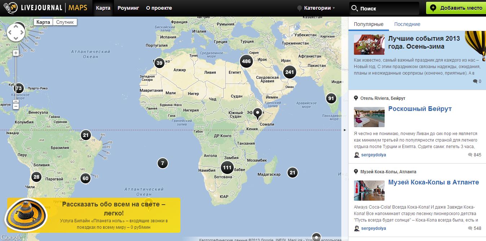Click location pin beside Отель Riviera, Бейрут

(356, 98)
